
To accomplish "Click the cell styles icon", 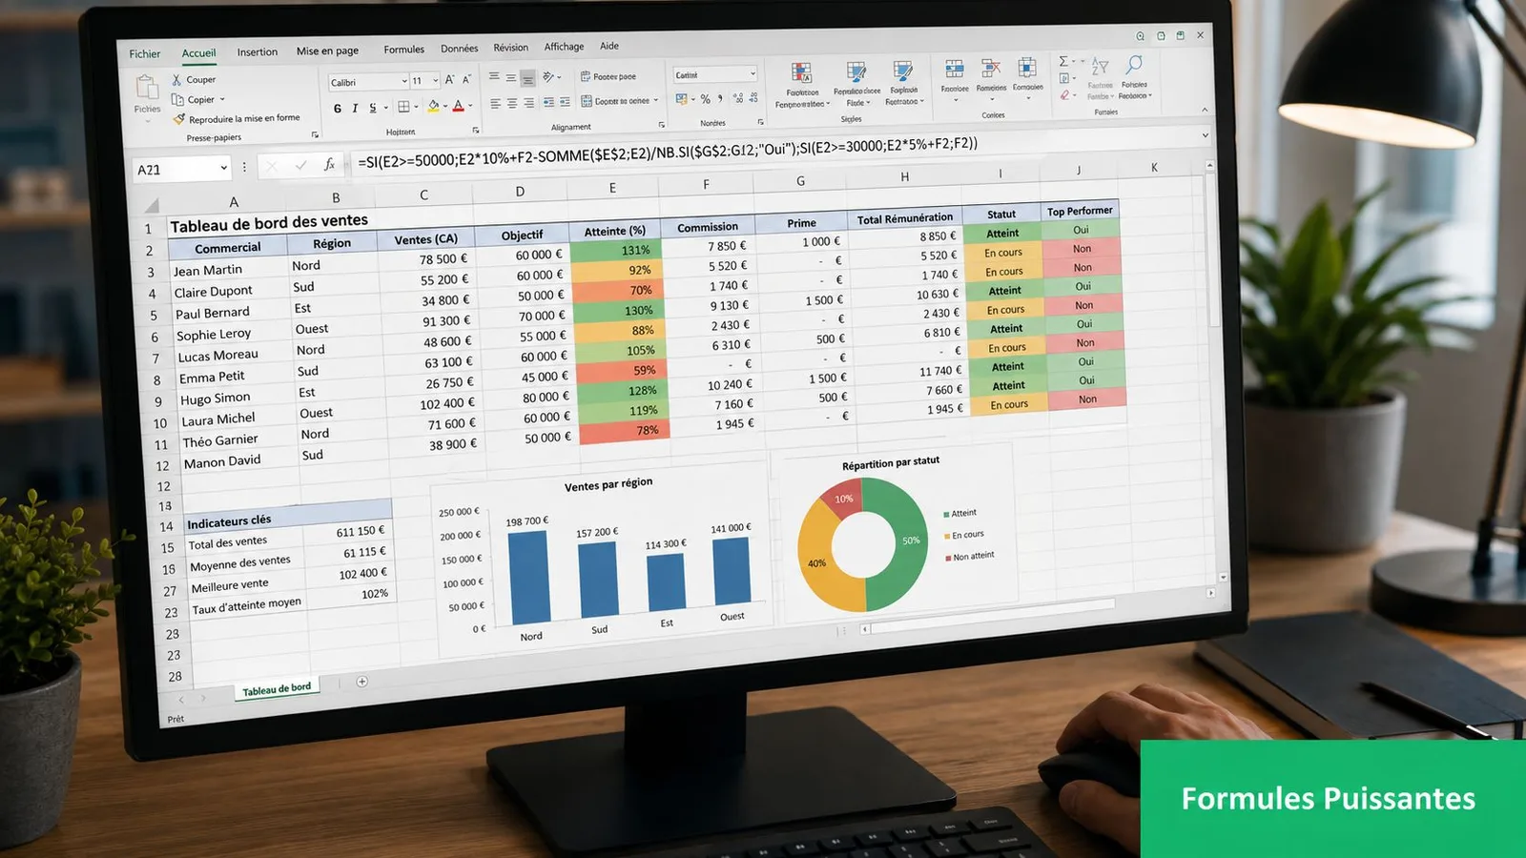I will [x=902, y=71].
